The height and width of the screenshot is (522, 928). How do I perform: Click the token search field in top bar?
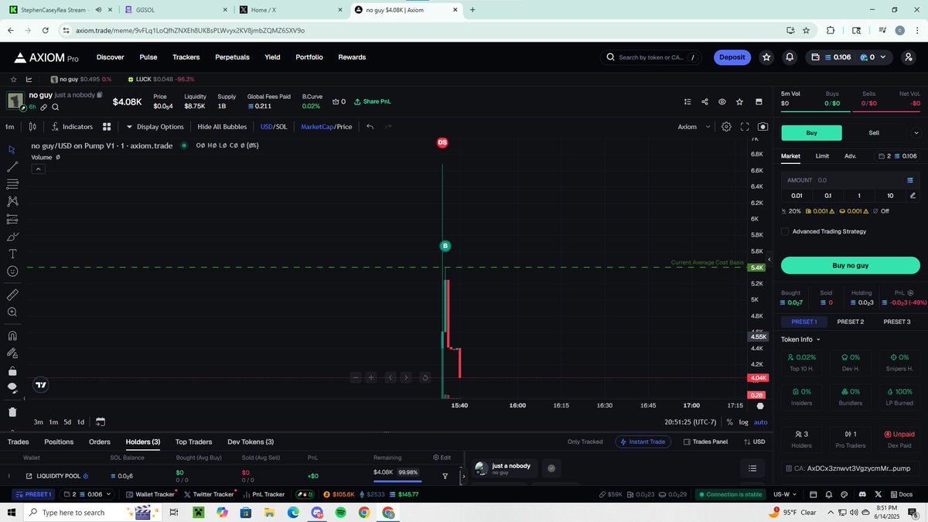pos(652,57)
